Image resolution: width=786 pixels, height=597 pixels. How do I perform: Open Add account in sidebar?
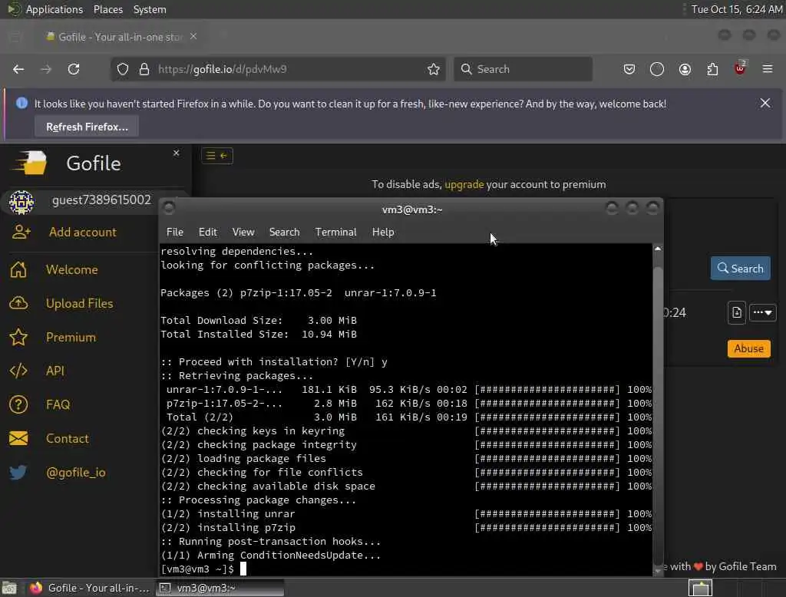coord(83,232)
